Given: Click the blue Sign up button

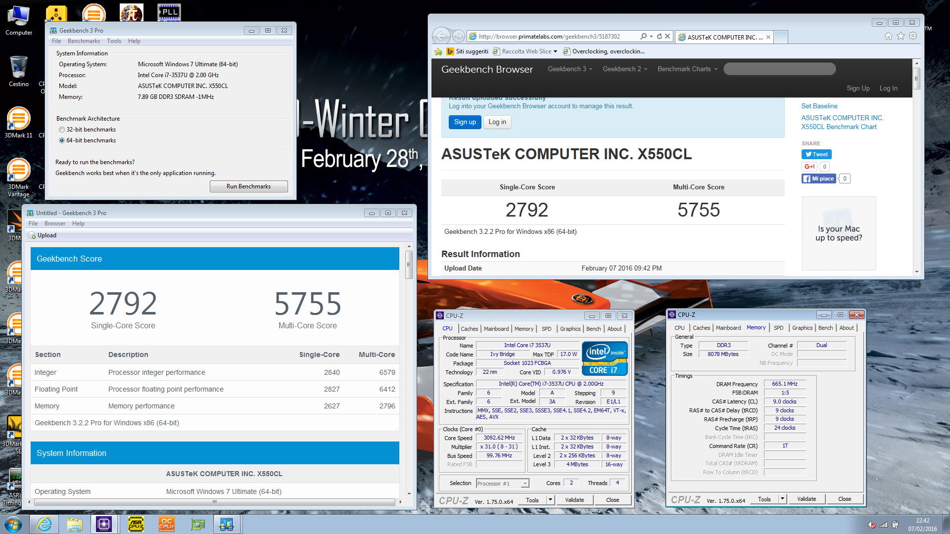Looking at the screenshot, I should tap(465, 122).
